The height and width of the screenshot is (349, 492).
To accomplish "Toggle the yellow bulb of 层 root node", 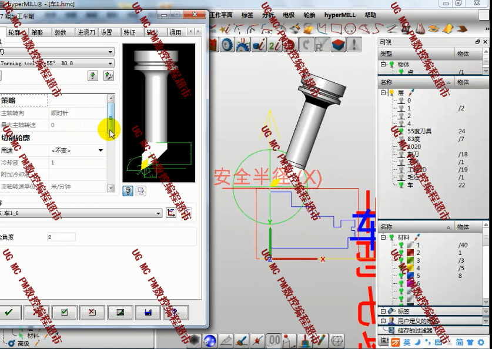I will coord(391,92).
